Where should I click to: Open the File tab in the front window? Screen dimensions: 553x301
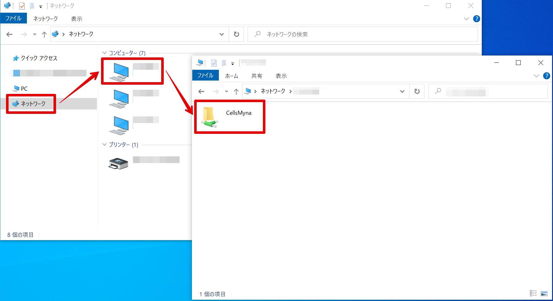click(x=206, y=75)
